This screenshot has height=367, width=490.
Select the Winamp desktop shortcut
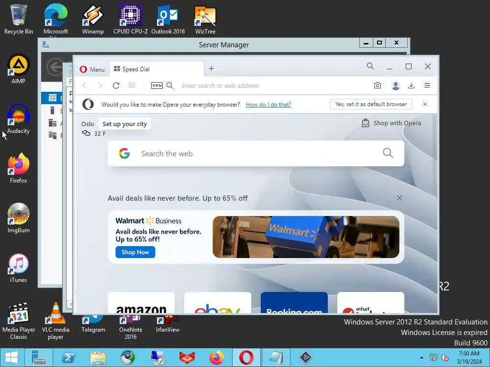point(93,19)
